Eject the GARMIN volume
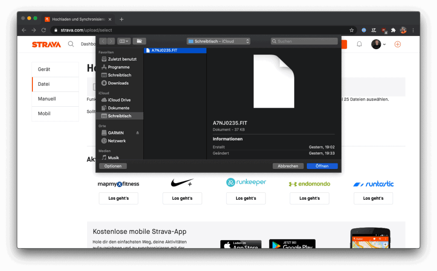 (x=137, y=133)
